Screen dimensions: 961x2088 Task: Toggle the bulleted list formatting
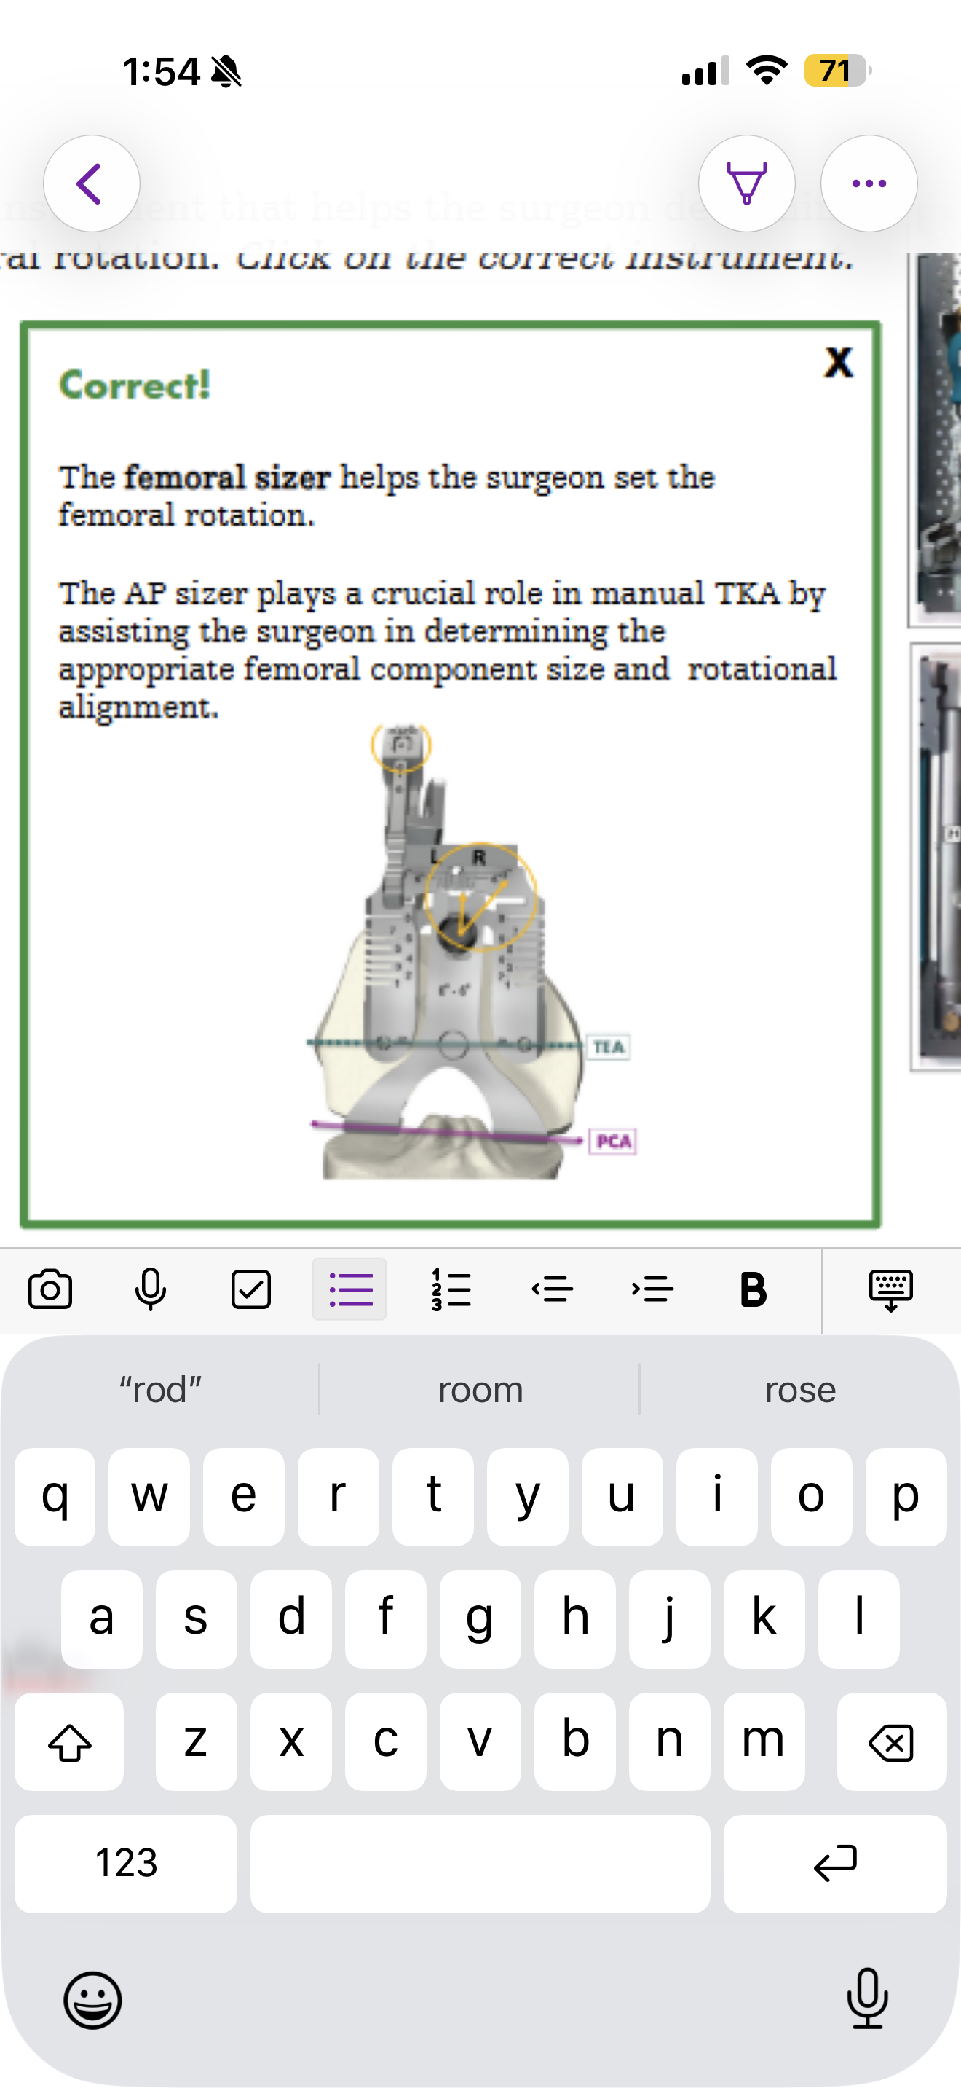pos(350,1289)
